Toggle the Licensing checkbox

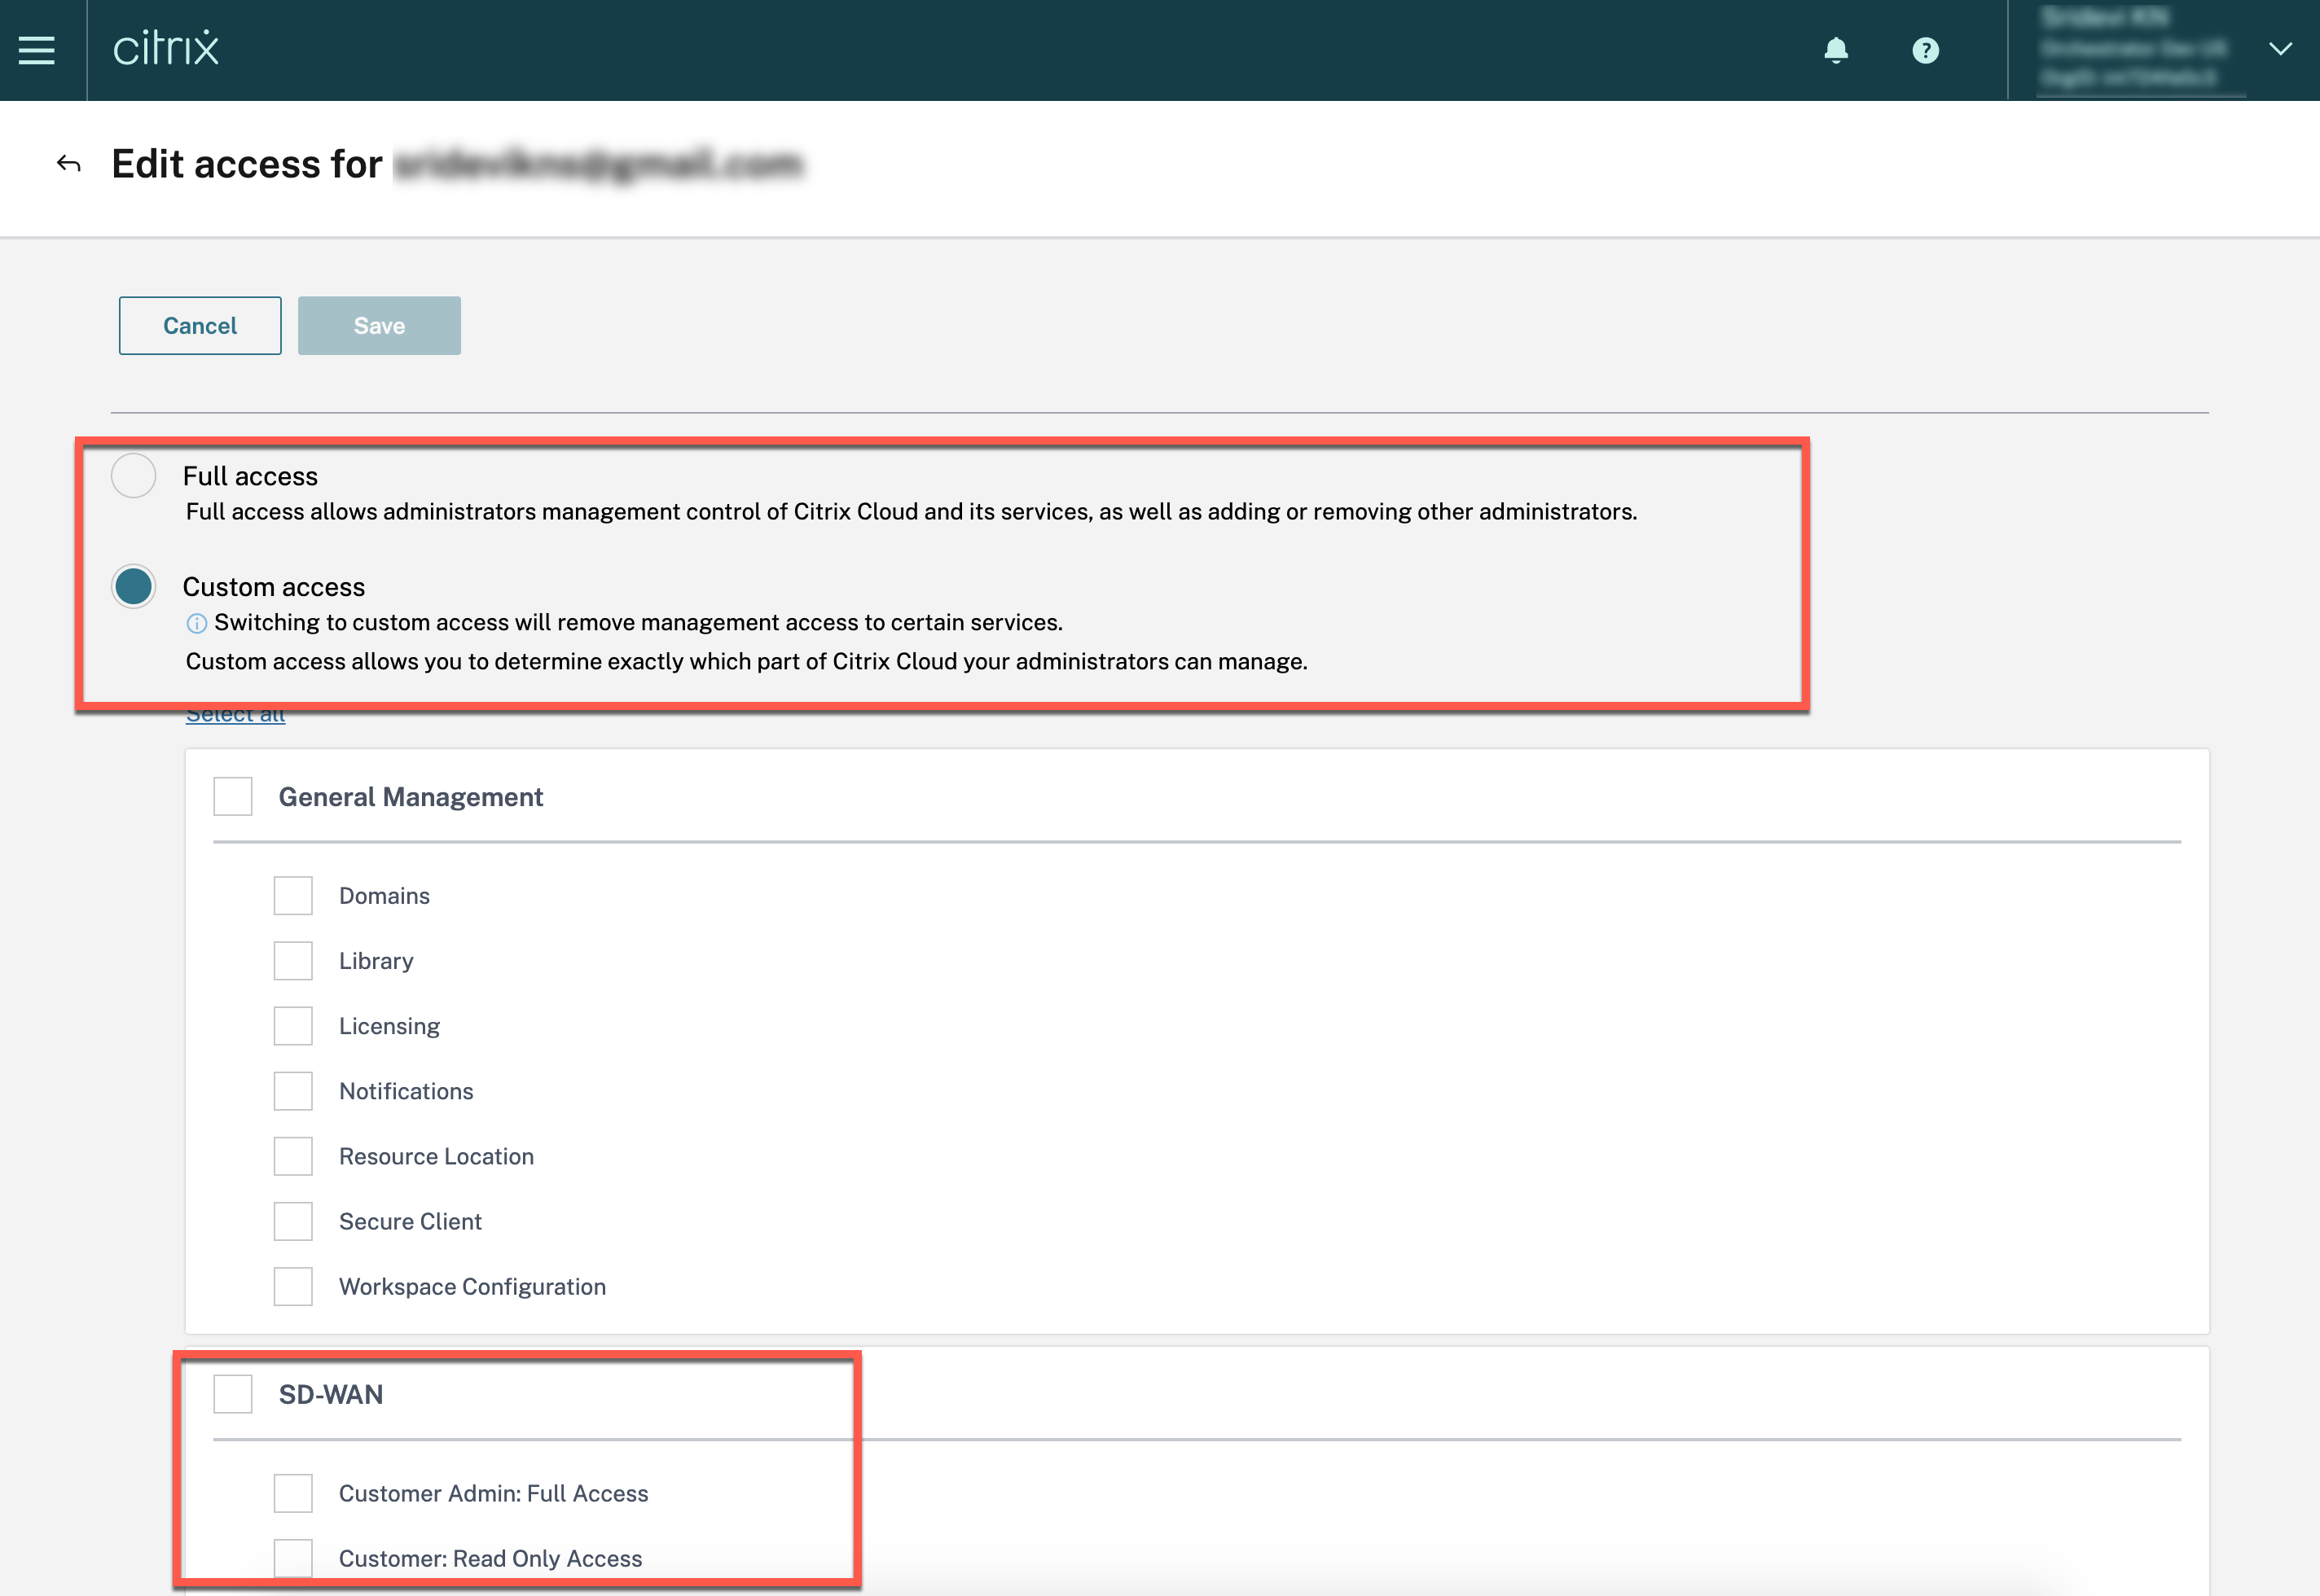point(293,1026)
